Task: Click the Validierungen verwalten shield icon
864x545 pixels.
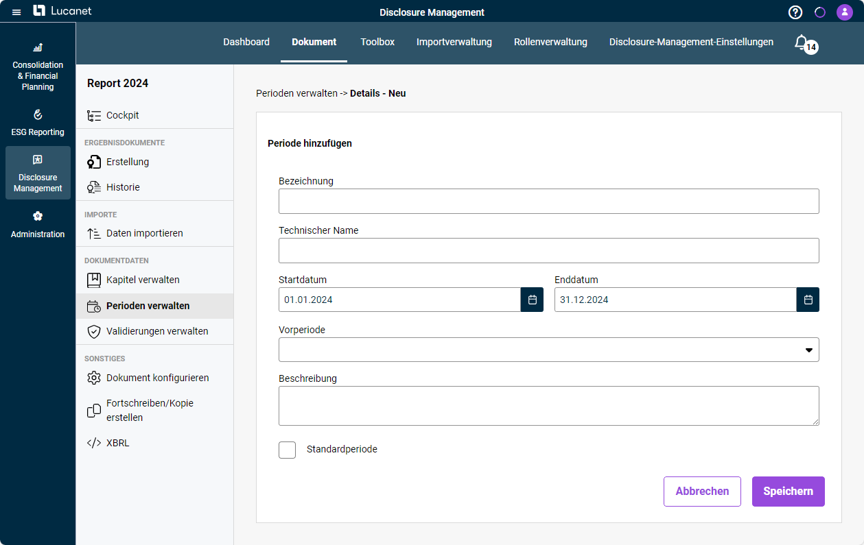Action: [94, 332]
